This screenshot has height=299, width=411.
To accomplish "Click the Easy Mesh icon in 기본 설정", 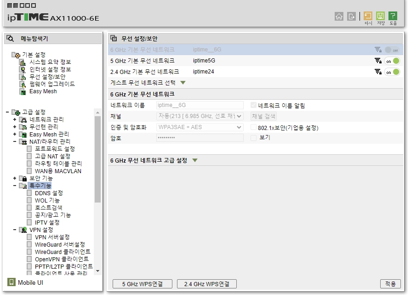I will point(23,92).
